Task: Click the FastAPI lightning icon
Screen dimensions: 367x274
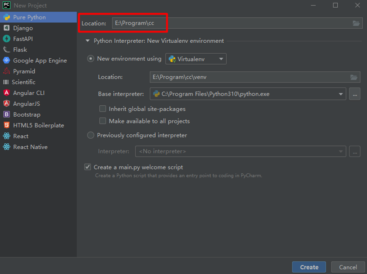Action: pos(6,39)
